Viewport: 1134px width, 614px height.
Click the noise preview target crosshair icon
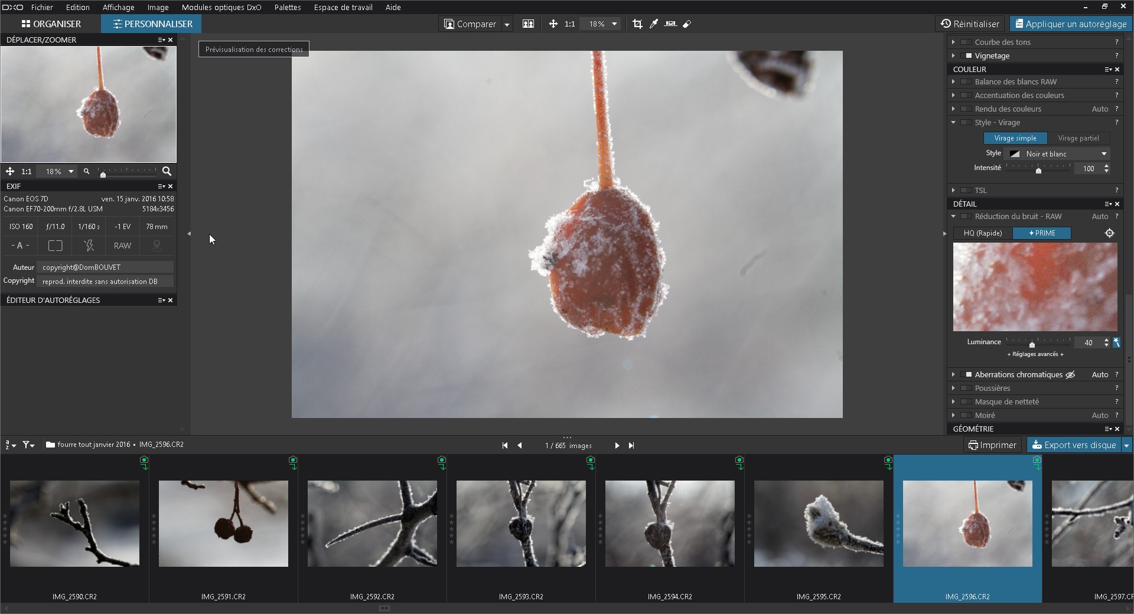[x=1109, y=233]
